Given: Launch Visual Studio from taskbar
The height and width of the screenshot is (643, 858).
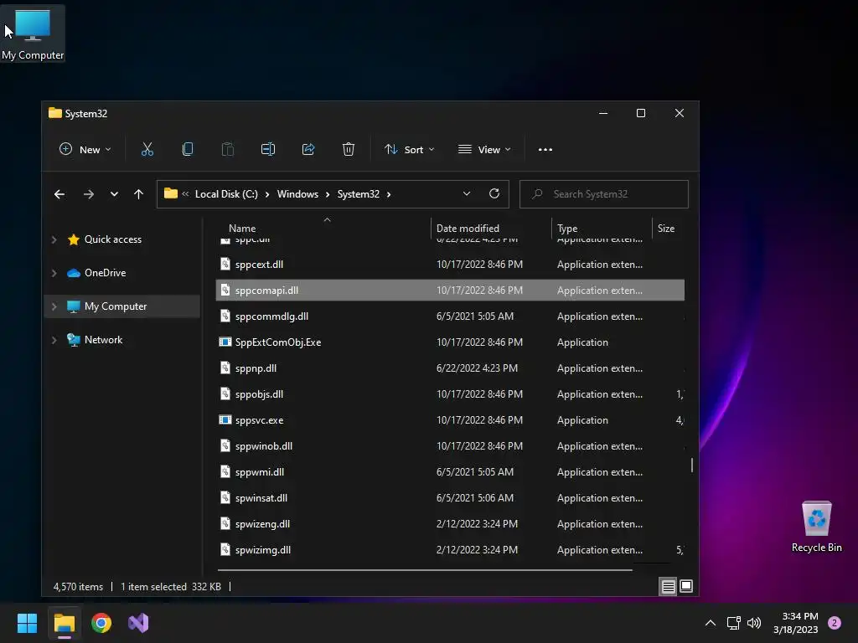Looking at the screenshot, I should pyautogui.click(x=138, y=623).
